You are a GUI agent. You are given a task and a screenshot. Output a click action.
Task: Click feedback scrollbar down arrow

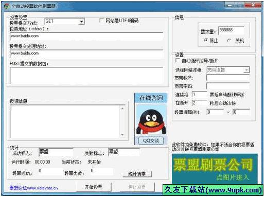click(122, 135)
